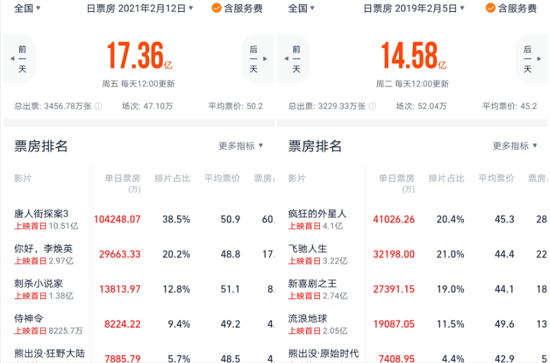
Task: Open info icon beside 总出票 3229.33万张
Action: (x=373, y=106)
